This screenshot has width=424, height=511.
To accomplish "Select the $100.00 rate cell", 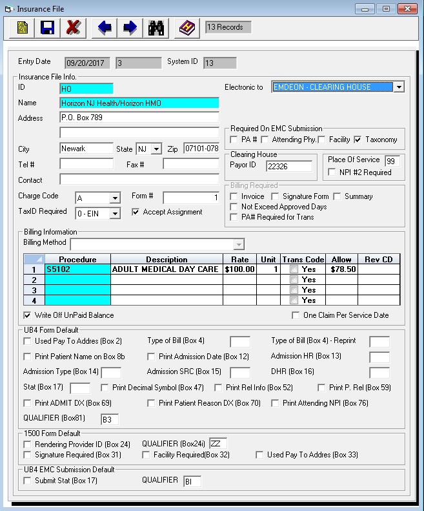I will [x=239, y=269].
